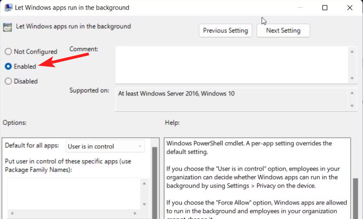Click the title bar window icon
363x219 pixels.
(x=8, y=7)
